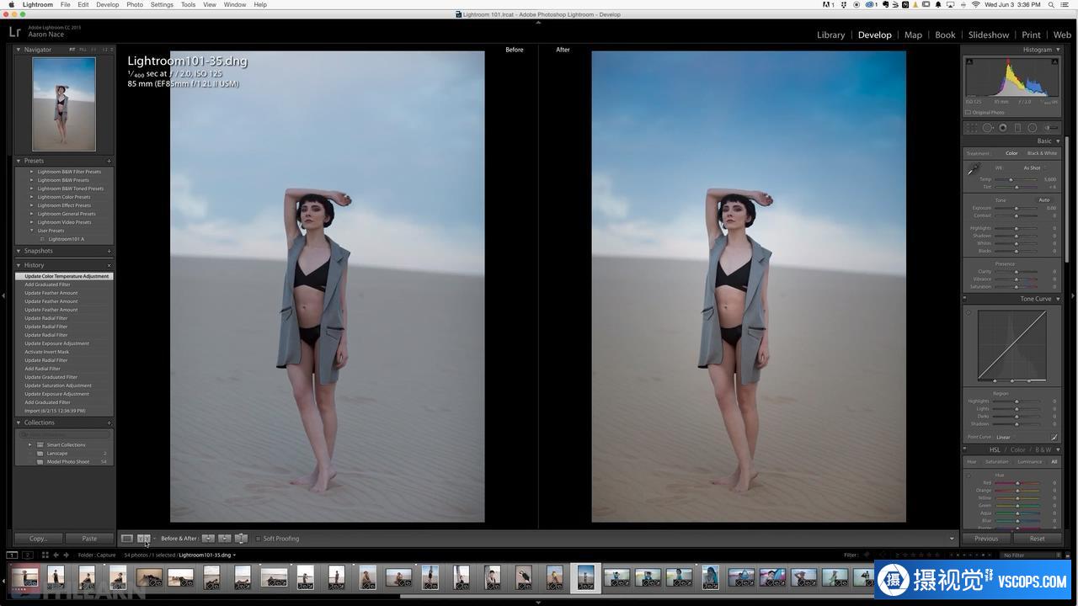The image size is (1078, 606).
Task: Click the Copy... button
Action: (38, 539)
